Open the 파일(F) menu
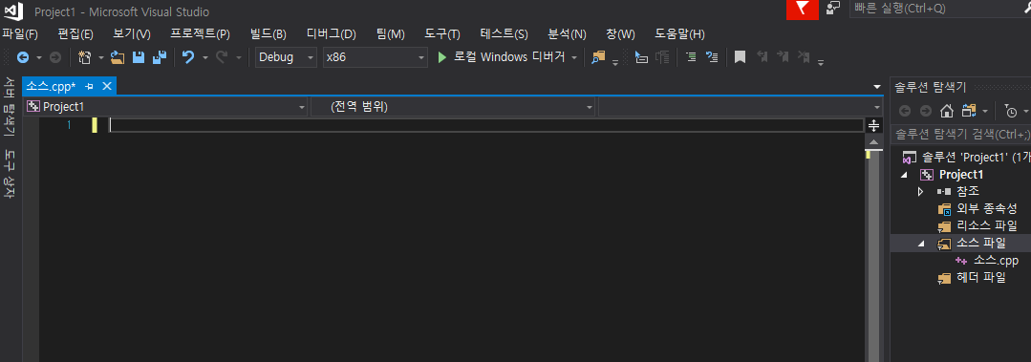The height and width of the screenshot is (362, 1031). pyautogui.click(x=20, y=34)
